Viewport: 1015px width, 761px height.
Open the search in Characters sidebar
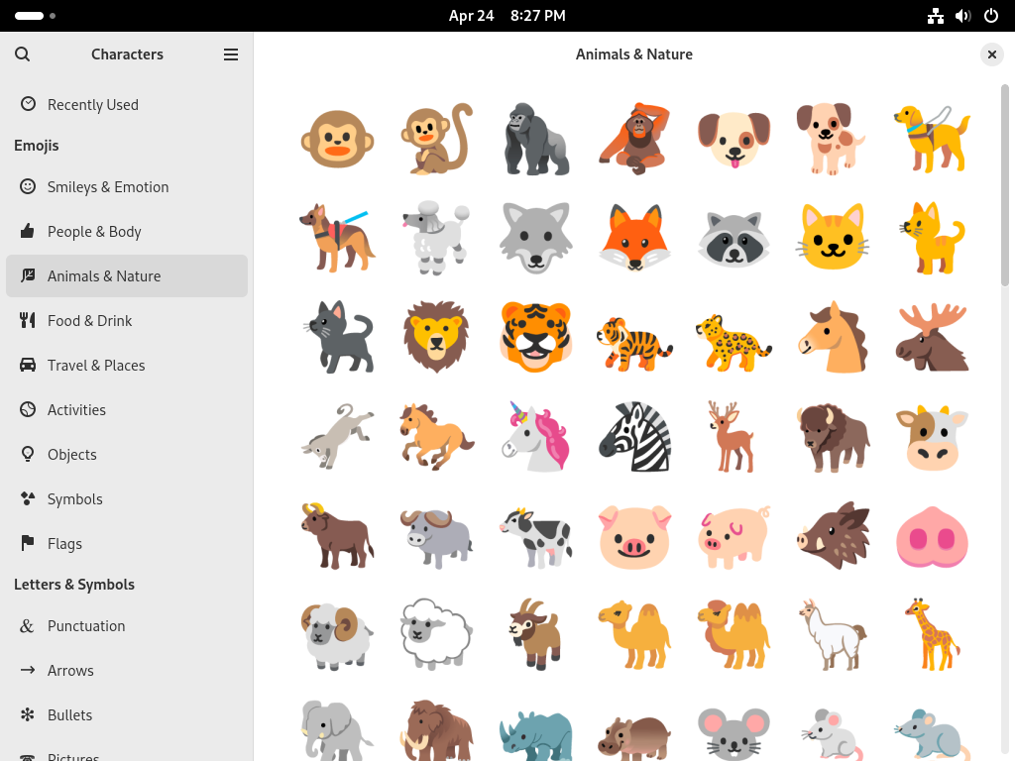coord(22,54)
